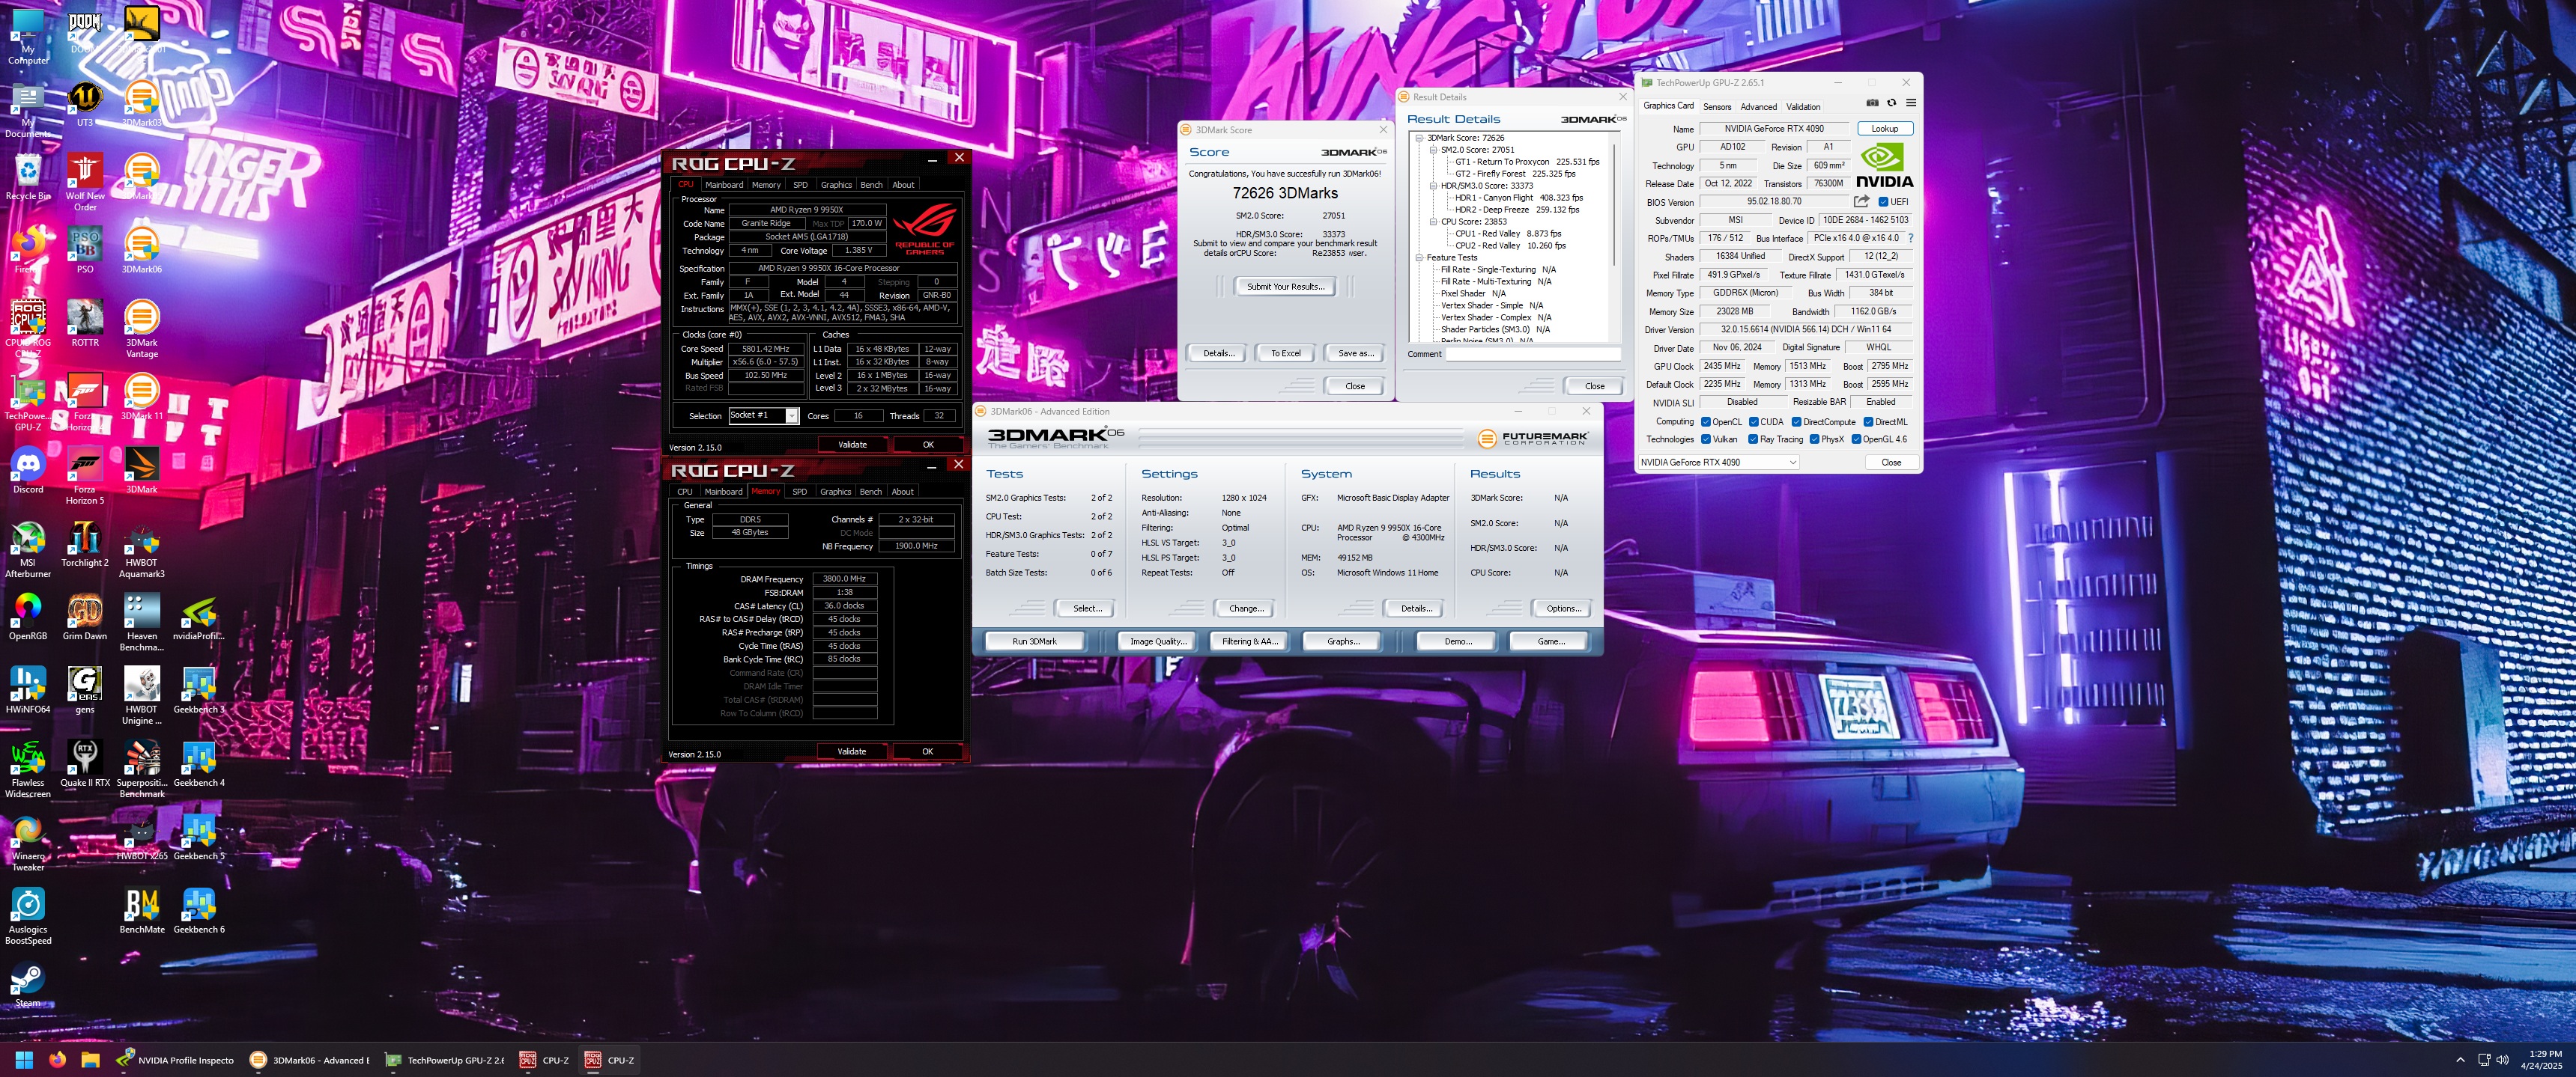Viewport: 2576px width, 1077px height.
Task: Open the Validation tab in GPU-Z
Action: pos(1803,107)
